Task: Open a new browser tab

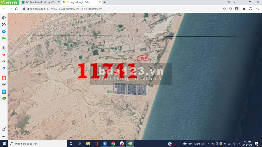Action: tap(105, 2)
